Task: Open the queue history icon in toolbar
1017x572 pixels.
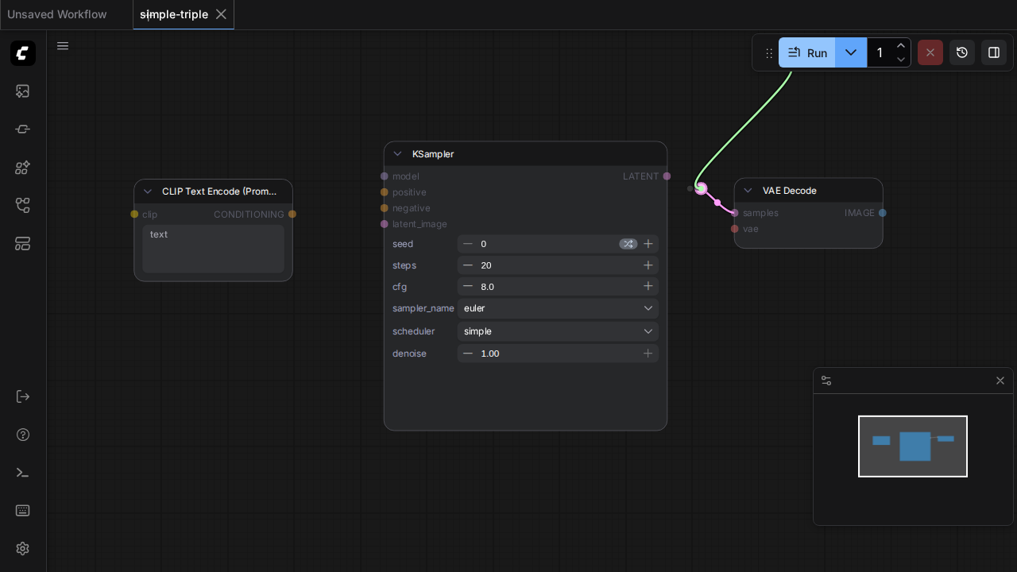Action: (x=962, y=52)
